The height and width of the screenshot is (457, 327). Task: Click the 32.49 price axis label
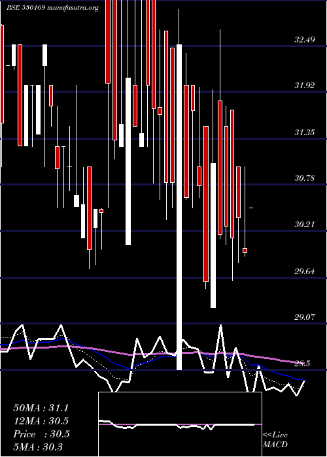click(305, 39)
